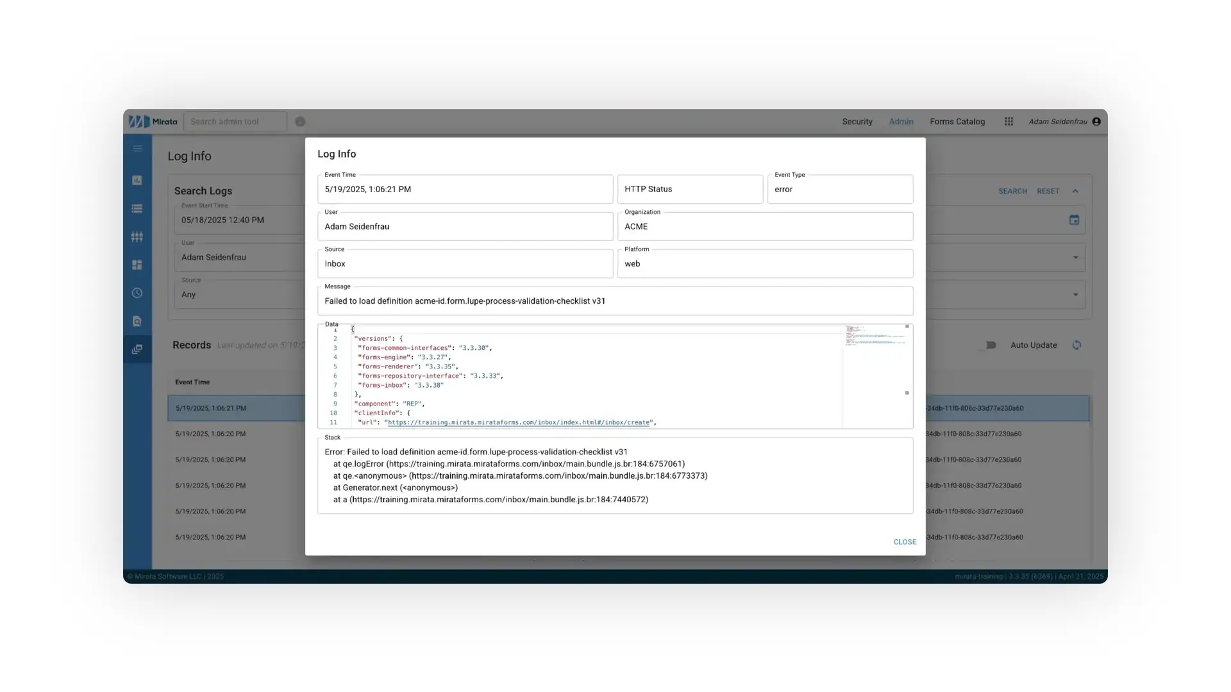Select the document search icon in sidebar
Viewport: 1231px width, 692px height.
point(137,321)
